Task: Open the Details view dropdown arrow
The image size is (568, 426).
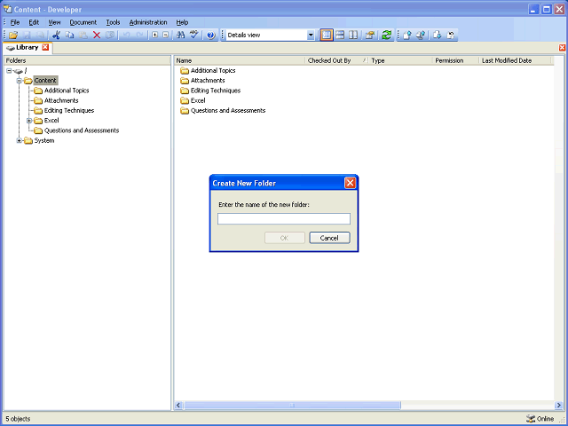Action: (x=311, y=35)
